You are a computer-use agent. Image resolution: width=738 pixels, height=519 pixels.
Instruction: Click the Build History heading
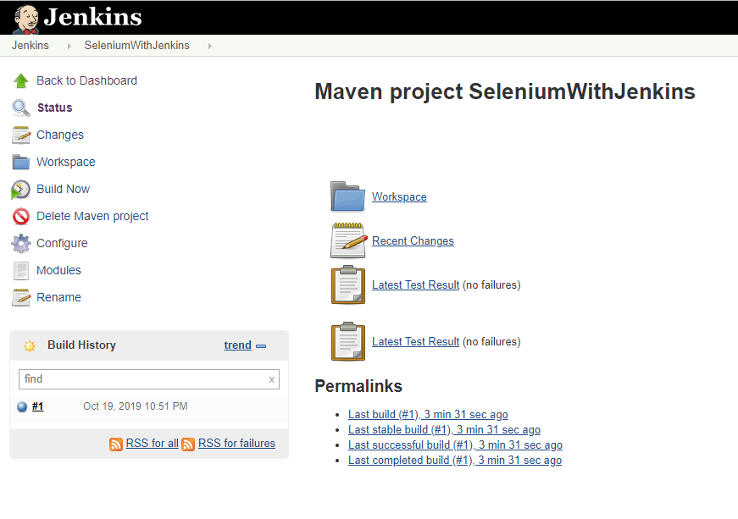[82, 345]
